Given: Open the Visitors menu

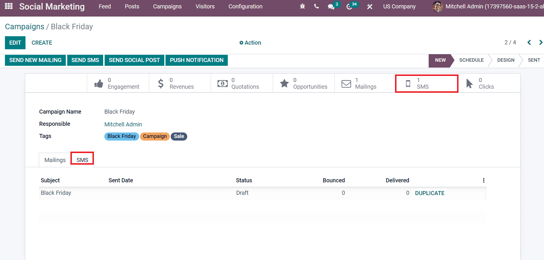Looking at the screenshot, I should point(205,6).
